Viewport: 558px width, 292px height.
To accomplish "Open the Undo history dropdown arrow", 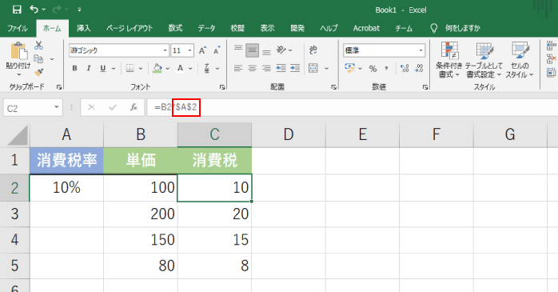I will click(44, 10).
